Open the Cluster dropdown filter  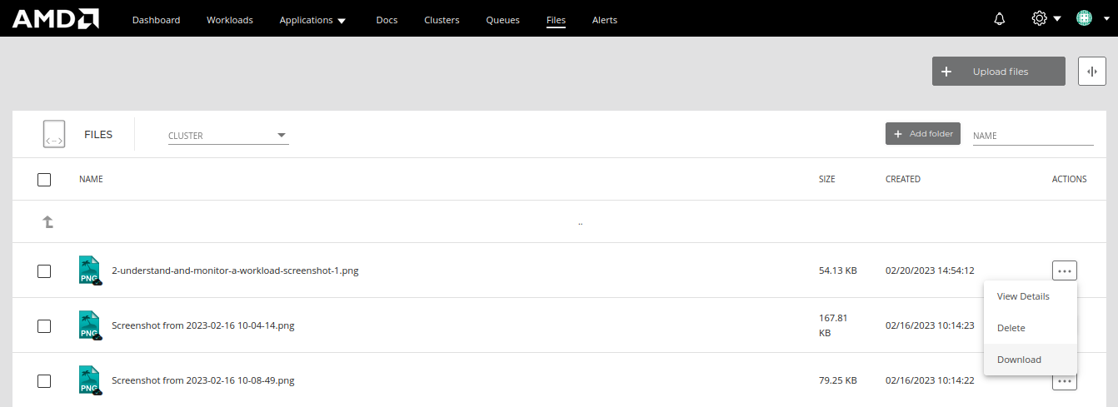click(x=228, y=136)
